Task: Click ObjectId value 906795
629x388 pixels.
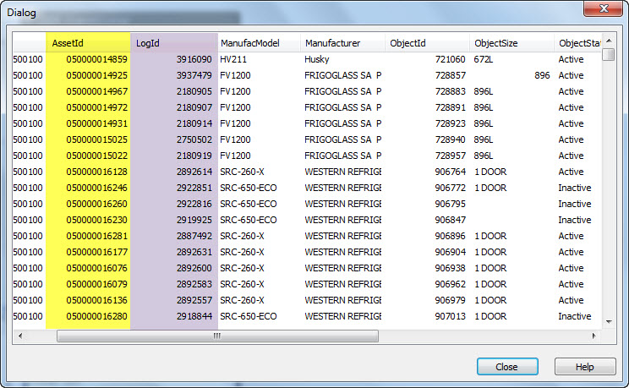Action: tap(450, 204)
